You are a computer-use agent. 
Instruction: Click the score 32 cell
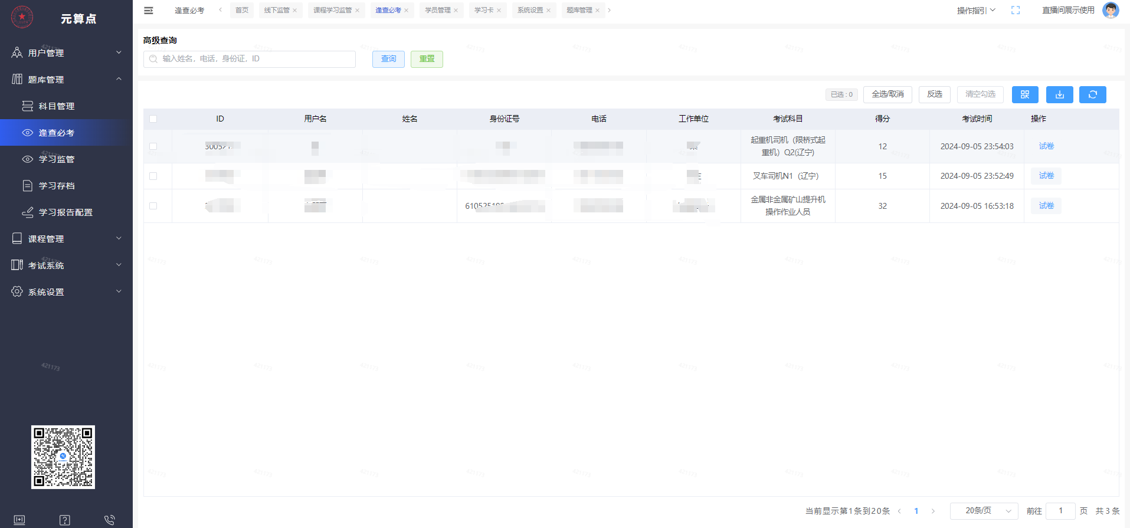click(883, 206)
